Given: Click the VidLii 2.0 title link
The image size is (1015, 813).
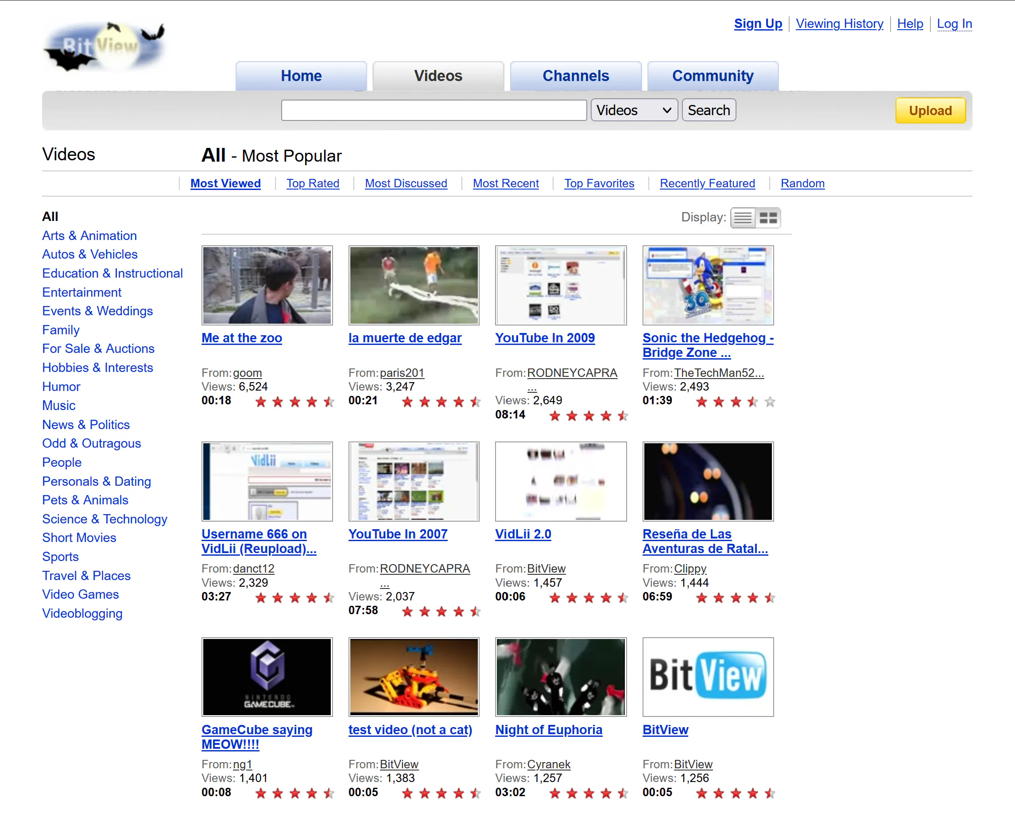Looking at the screenshot, I should (x=523, y=534).
